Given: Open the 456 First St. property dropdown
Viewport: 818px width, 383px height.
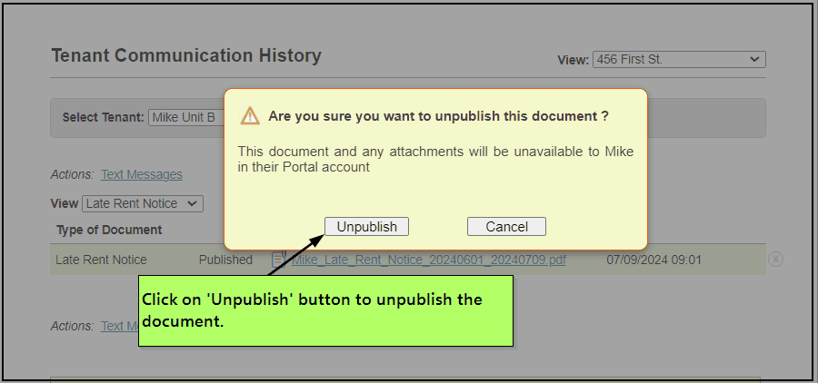Looking at the screenshot, I should click(679, 60).
